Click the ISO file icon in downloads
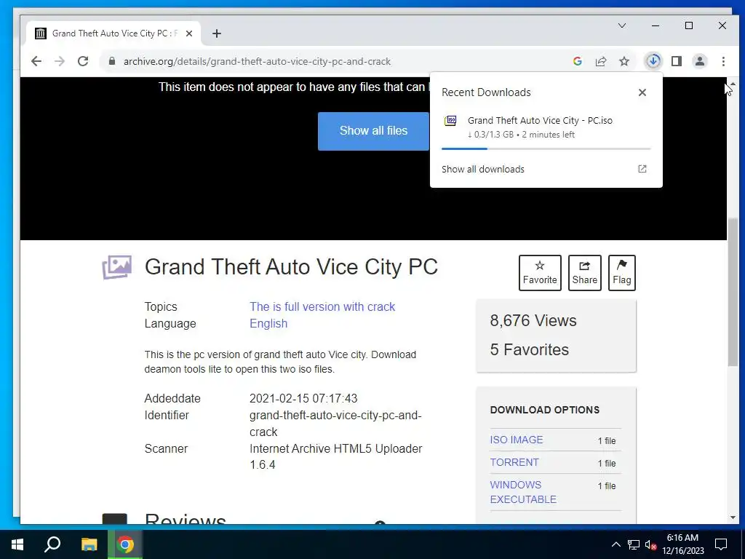This screenshot has width=745, height=559. click(450, 121)
